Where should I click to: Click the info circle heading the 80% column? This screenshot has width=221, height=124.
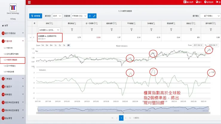tap(192, 23)
